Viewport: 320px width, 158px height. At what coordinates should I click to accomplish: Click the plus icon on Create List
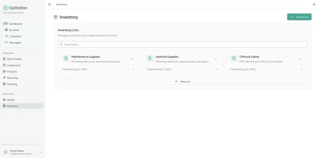292,17
